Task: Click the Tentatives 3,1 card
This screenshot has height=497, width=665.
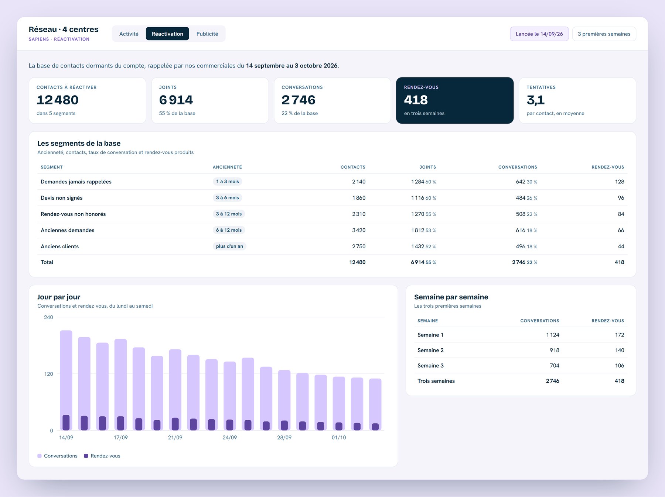Action: coord(577,100)
